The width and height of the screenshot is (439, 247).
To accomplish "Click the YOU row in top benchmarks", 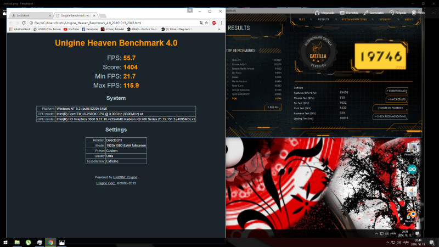I will click(254, 99).
